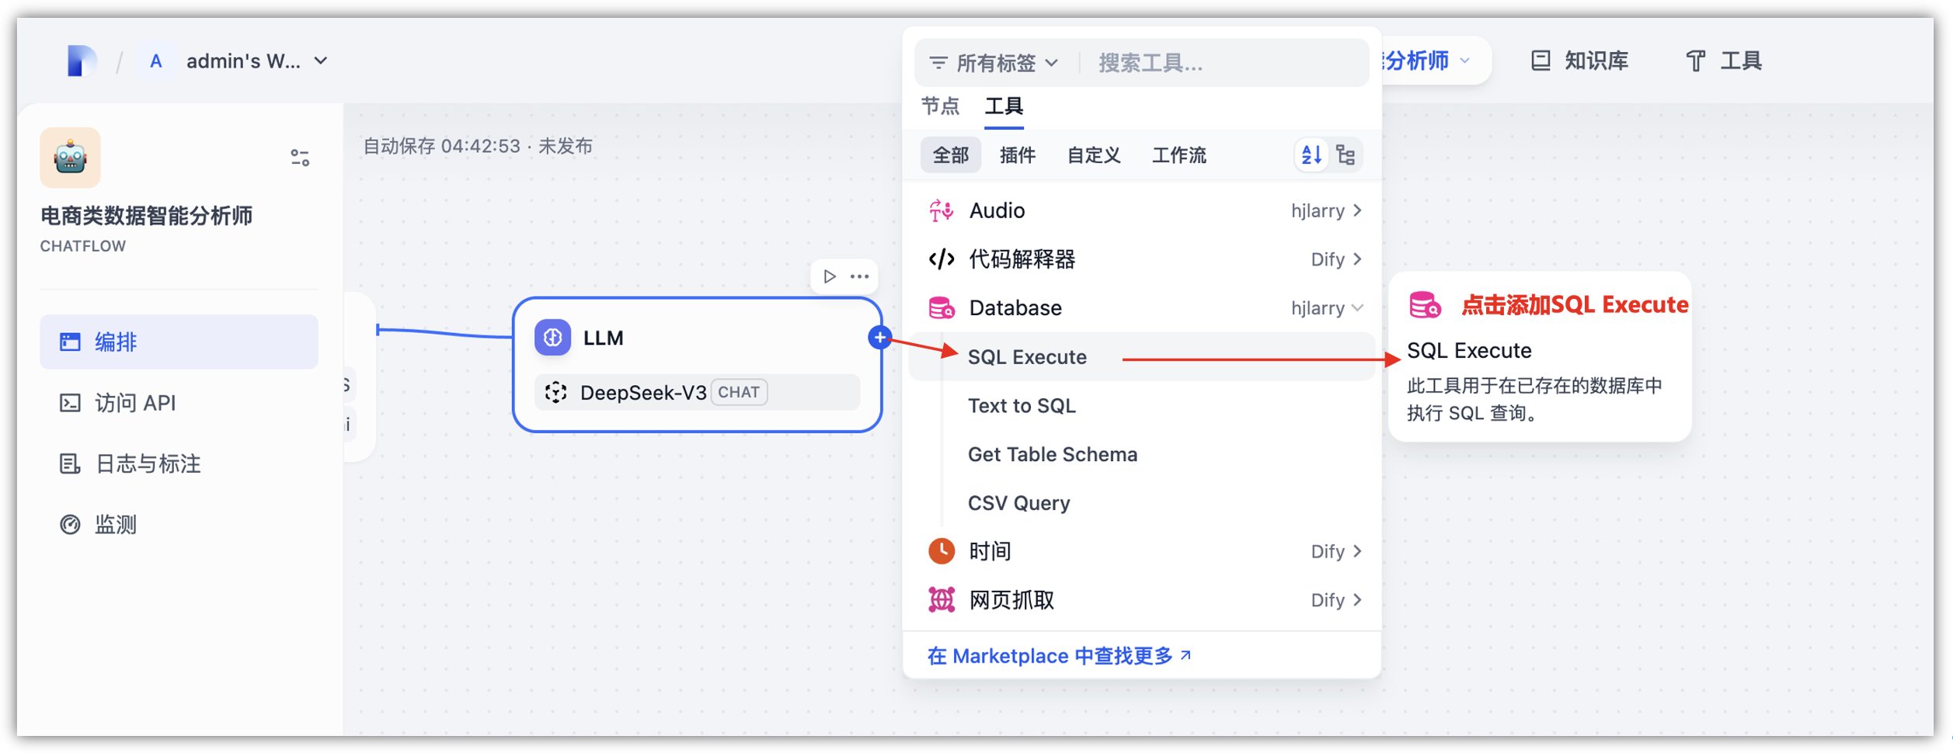Expand the 代码解释器 tool group

1142,259
